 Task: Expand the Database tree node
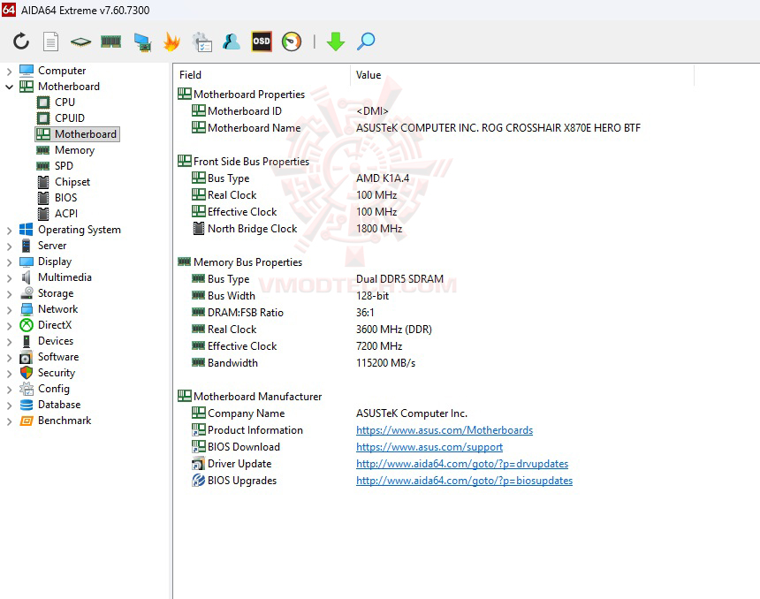pos(9,406)
